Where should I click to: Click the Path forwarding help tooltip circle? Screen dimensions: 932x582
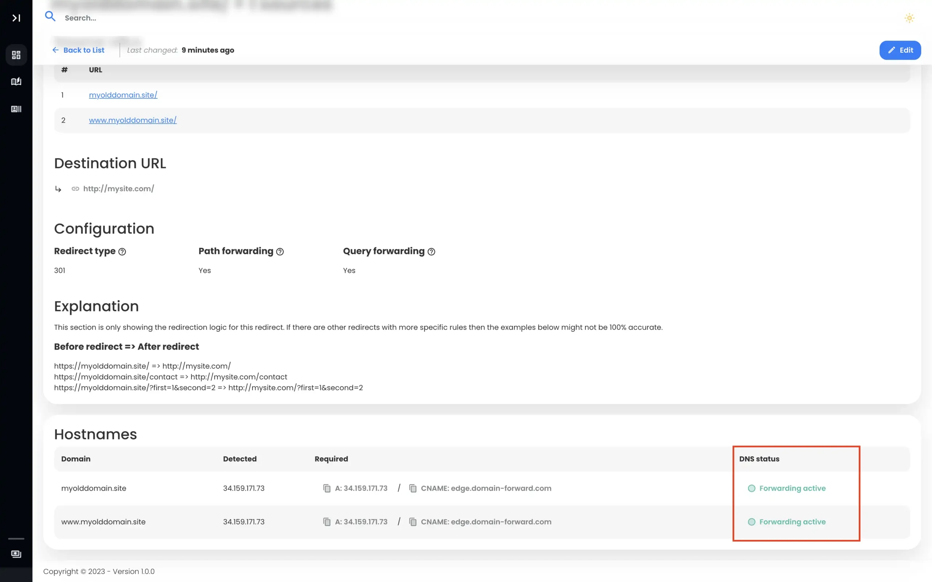coord(280,252)
